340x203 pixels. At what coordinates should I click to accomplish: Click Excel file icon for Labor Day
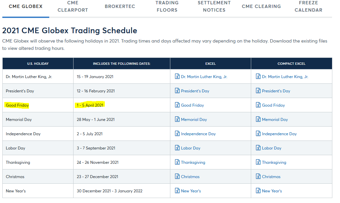[177, 148]
